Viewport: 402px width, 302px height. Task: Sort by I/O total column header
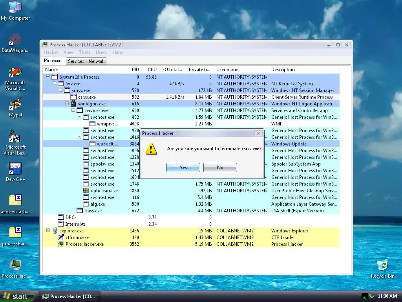(x=172, y=70)
